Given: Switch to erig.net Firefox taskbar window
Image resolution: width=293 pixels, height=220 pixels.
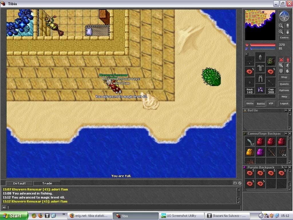Looking at the screenshot, I should tap(90, 216).
